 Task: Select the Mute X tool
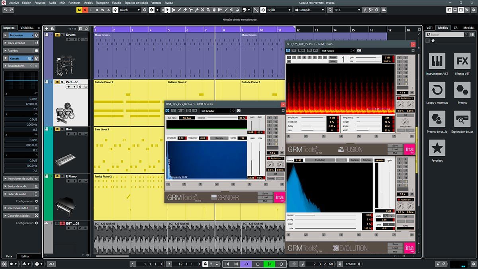[202, 10]
